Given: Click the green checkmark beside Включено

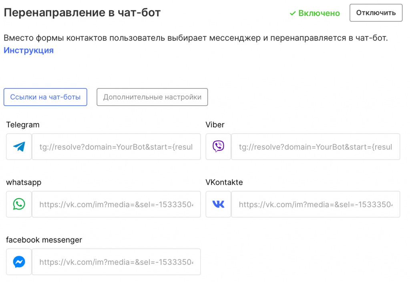Looking at the screenshot, I should (293, 13).
